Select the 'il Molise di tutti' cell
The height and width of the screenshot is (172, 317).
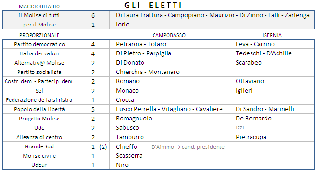coord(39,15)
